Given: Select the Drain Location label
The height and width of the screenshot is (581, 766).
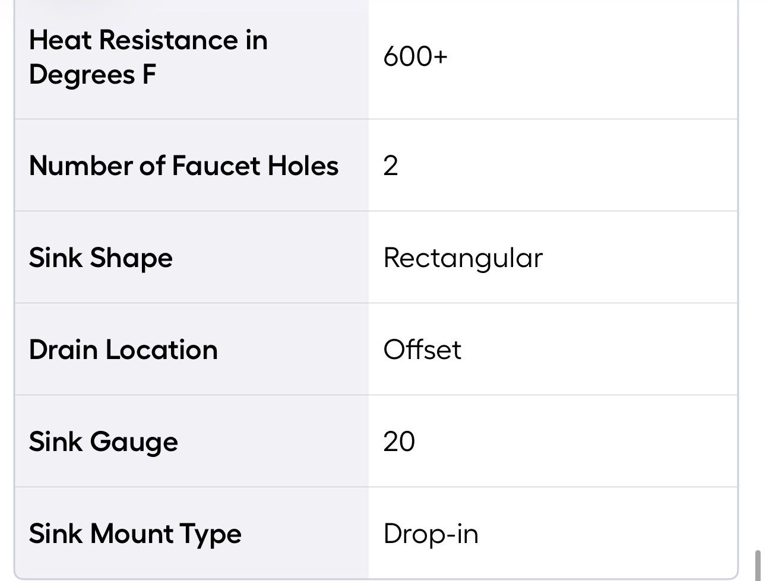Looking at the screenshot, I should click(124, 350).
